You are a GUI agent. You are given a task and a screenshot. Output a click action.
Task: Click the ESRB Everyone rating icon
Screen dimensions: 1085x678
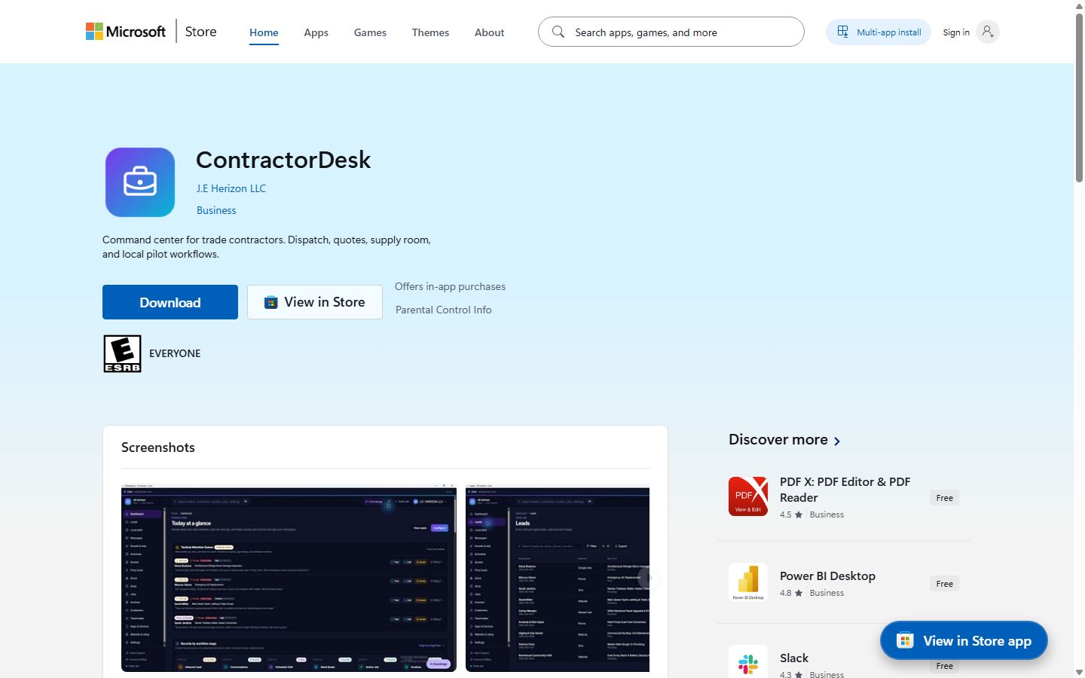tap(123, 353)
